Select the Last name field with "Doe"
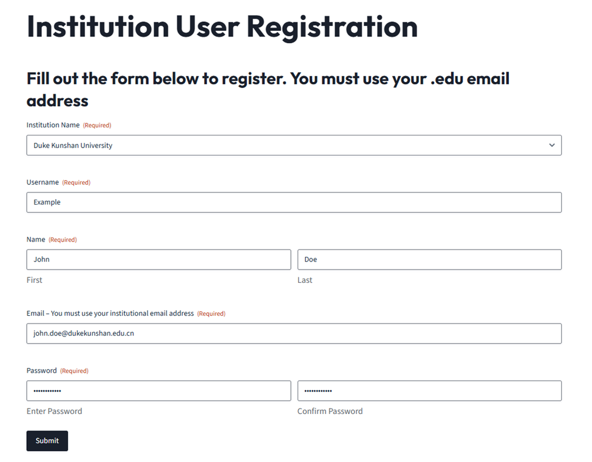This screenshot has height=462, width=592. coord(429,260)
